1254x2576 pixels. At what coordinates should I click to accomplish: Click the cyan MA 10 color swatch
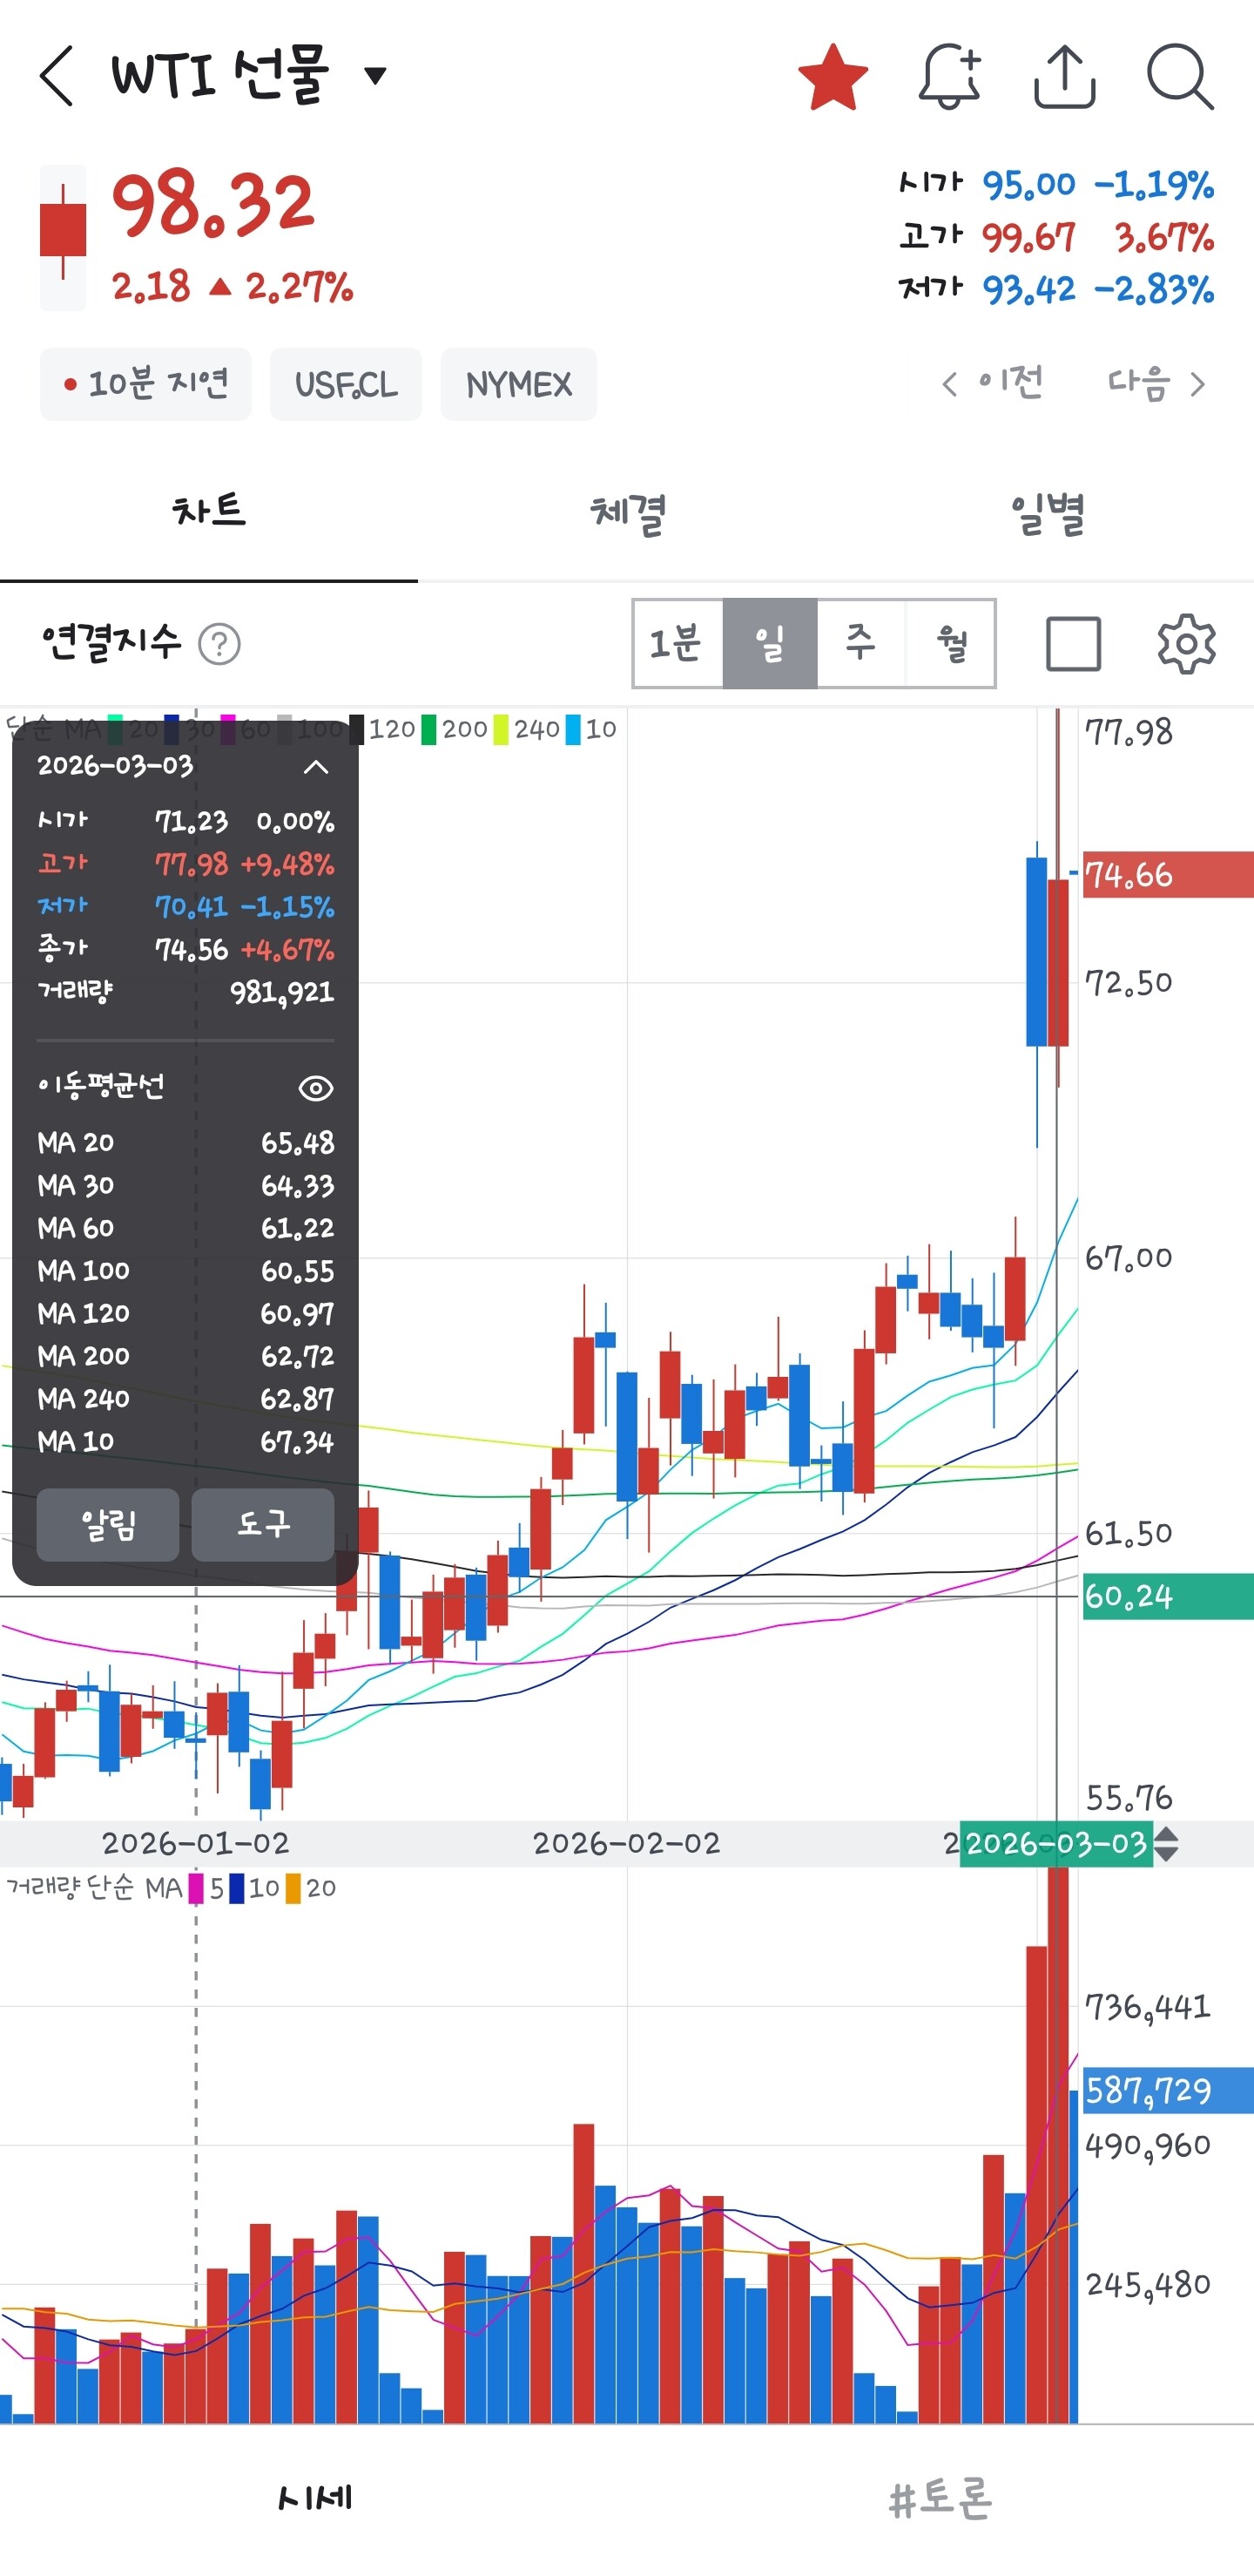pos(574,730)
